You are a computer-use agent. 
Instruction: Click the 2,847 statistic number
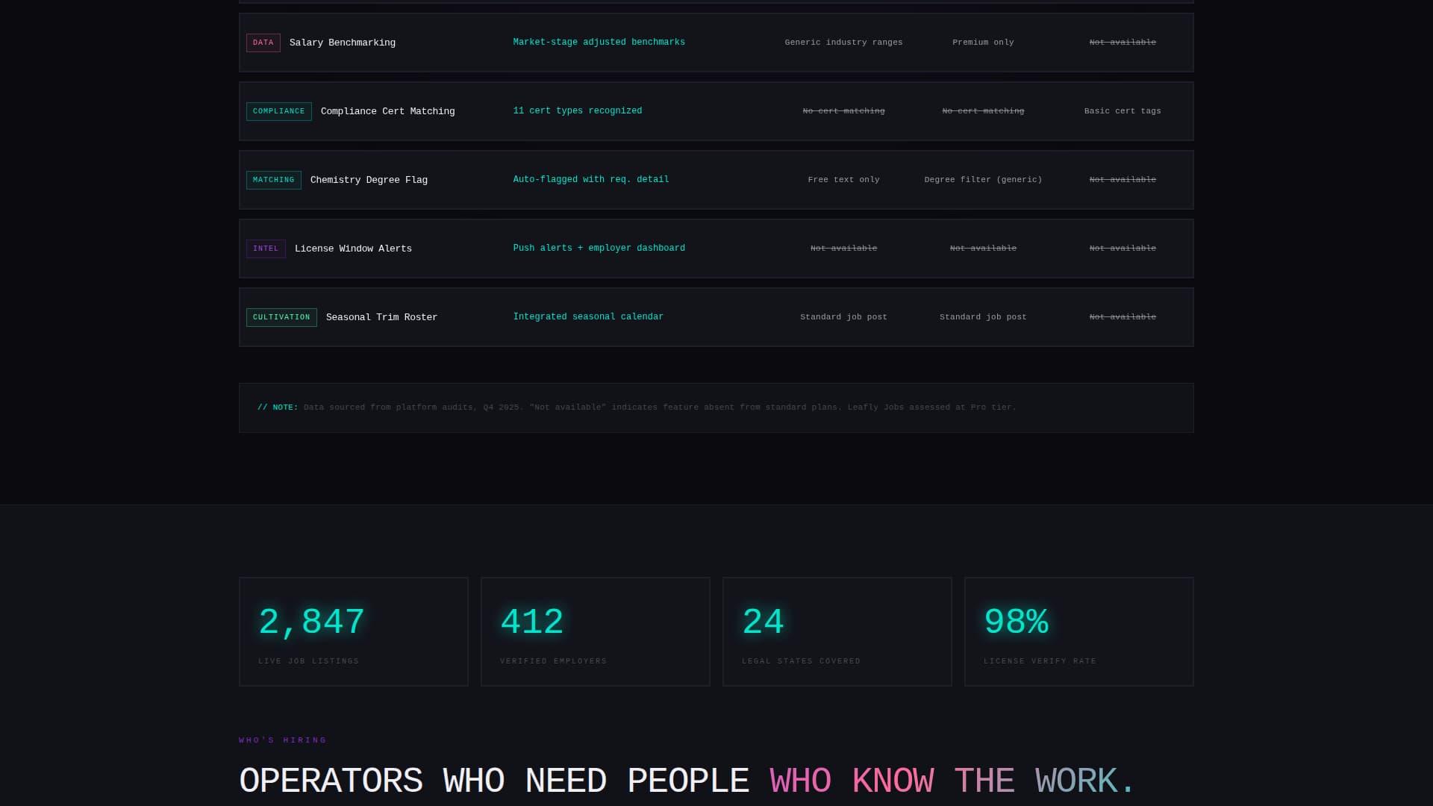(311, 622)
